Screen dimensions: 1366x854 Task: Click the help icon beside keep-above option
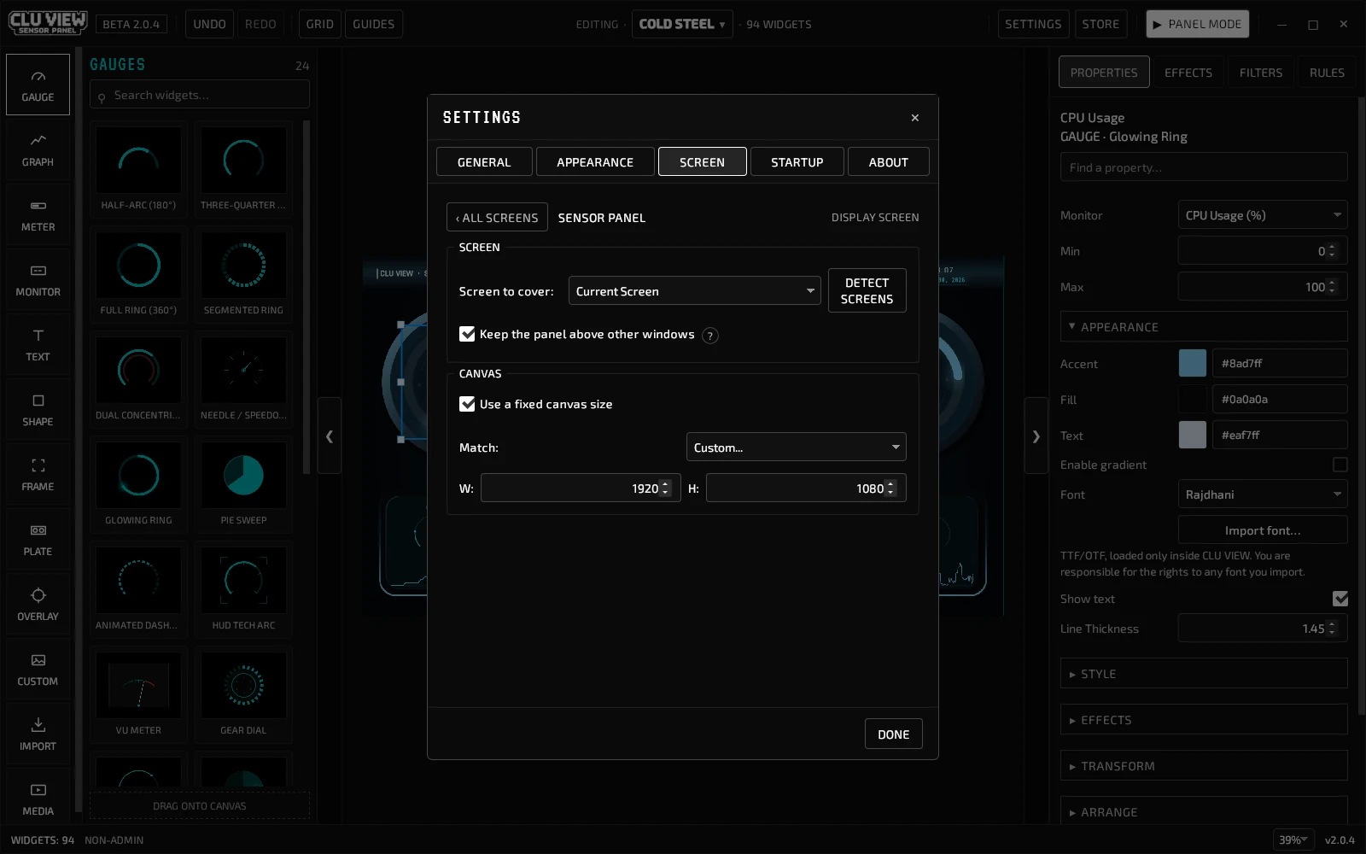pos(709,336)
